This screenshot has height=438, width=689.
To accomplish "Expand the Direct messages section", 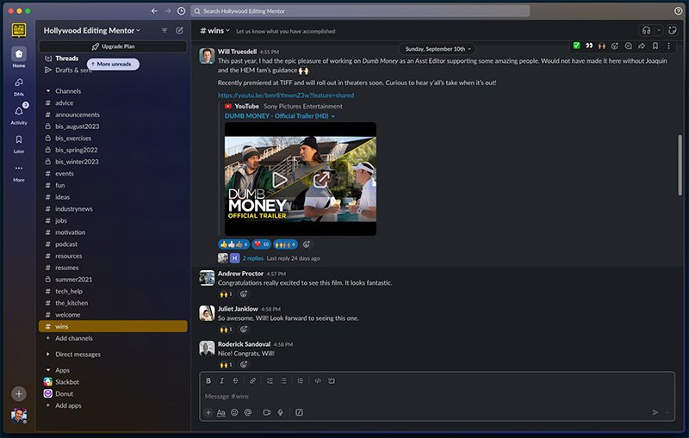I will [x=48, y=355].
